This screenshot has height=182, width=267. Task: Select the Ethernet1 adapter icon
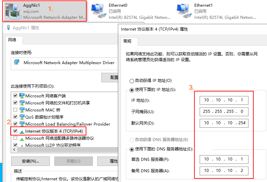tap(184, 11)
